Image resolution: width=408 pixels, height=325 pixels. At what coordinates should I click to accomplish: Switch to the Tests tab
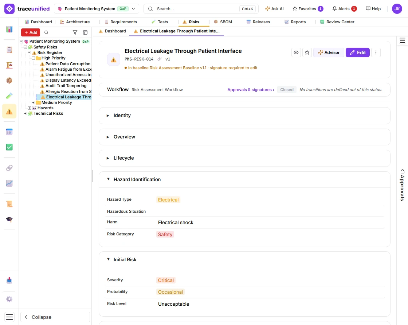click(x=160, y=22)
